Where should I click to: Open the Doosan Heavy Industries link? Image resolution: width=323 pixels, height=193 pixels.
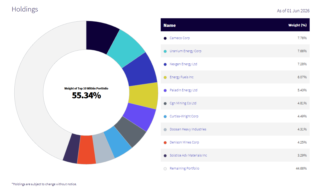click(188, 129)
